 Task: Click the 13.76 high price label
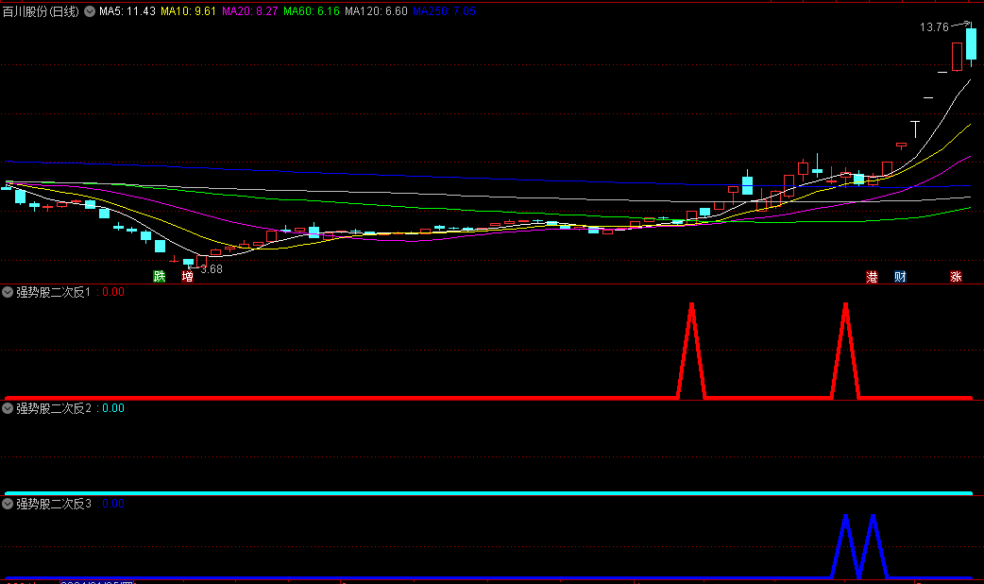click(x=934, y=27)
